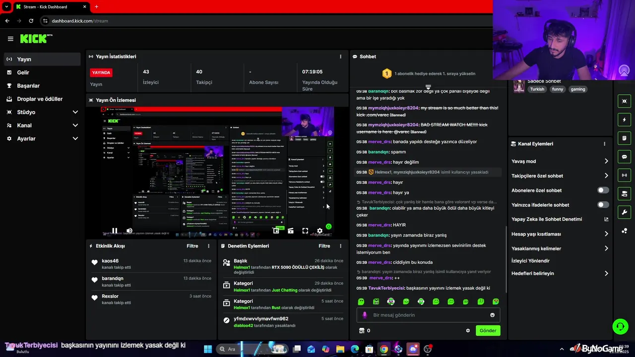Select Yayın in the sidebar

pyautogui.click(x=42, y=59)
